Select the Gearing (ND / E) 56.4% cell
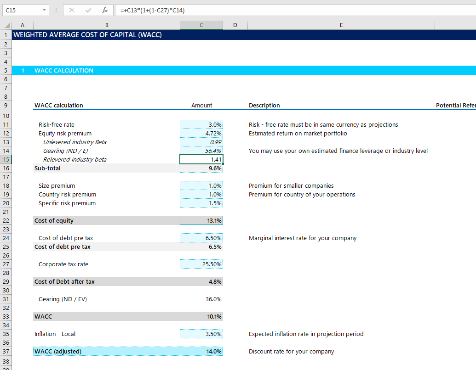This screenshot has width=476, height=370. [x=201, y=151]
